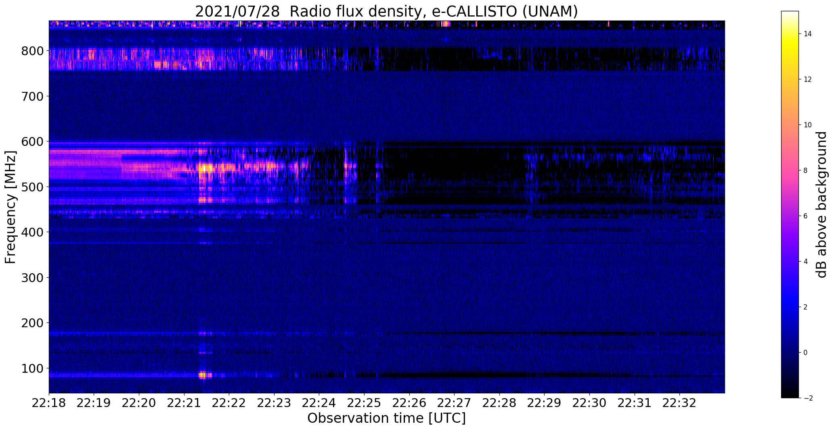Click the 22:26 time tick label
This screenshot has width=834, height=430.
coord(409,403)
